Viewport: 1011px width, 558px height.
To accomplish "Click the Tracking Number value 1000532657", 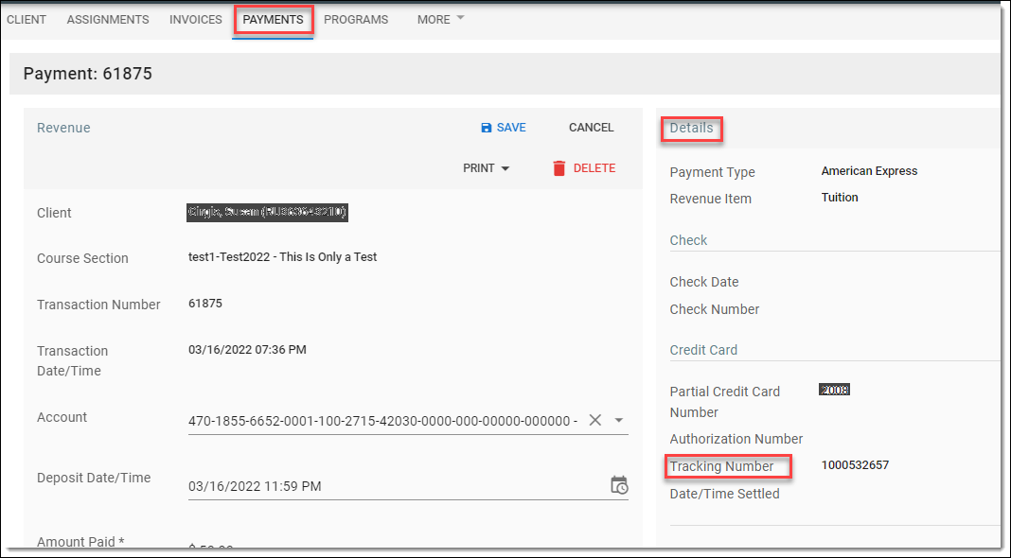I will click(x=855, y=465).
